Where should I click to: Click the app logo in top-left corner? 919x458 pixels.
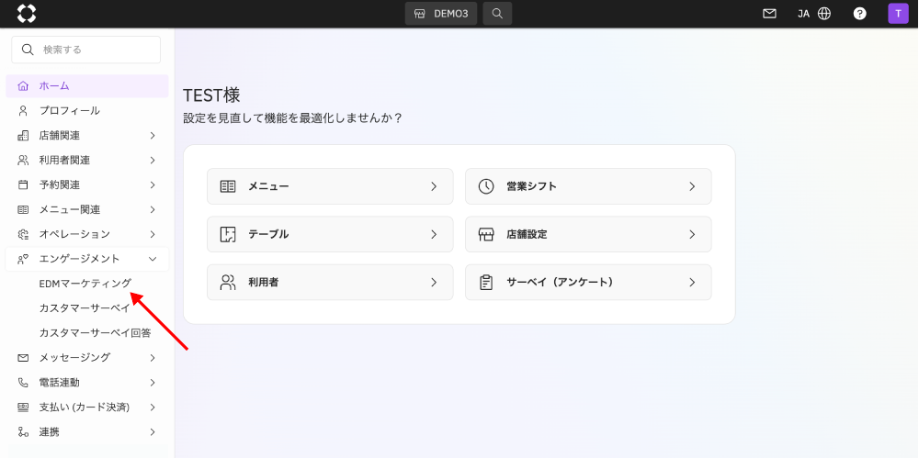[27, 14]
